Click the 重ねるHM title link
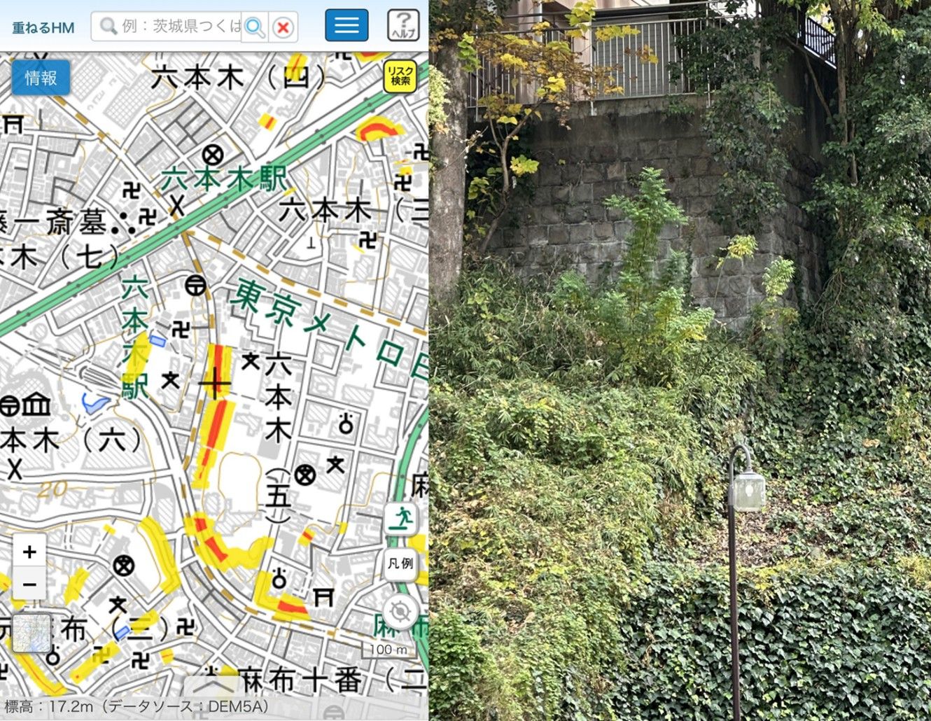 [43, 28]
